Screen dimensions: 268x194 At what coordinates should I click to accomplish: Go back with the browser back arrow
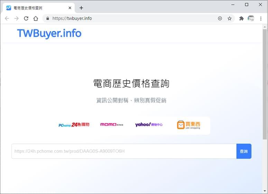7,18
